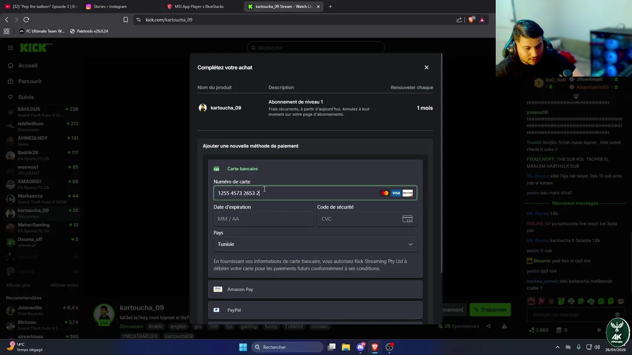Image resolution: width=632 pixels, height=355 pixels.
Task: Open Brave Shields lion icon
Action: click(471, 20)
